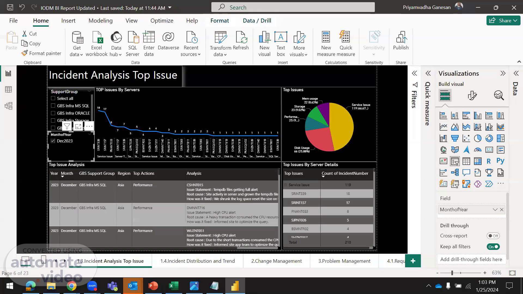Screen dimensions: 523x294
Task: Click the zoom level slider
Action: click(x=452, y=273)
